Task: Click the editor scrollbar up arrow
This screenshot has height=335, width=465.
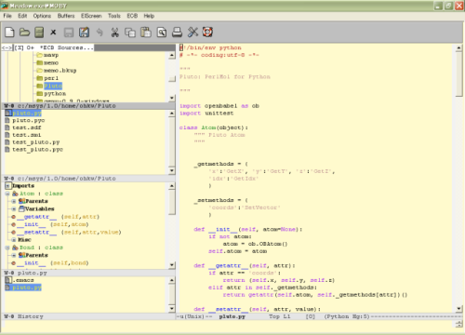Action: pyautogui.click(x=459, y=48)
